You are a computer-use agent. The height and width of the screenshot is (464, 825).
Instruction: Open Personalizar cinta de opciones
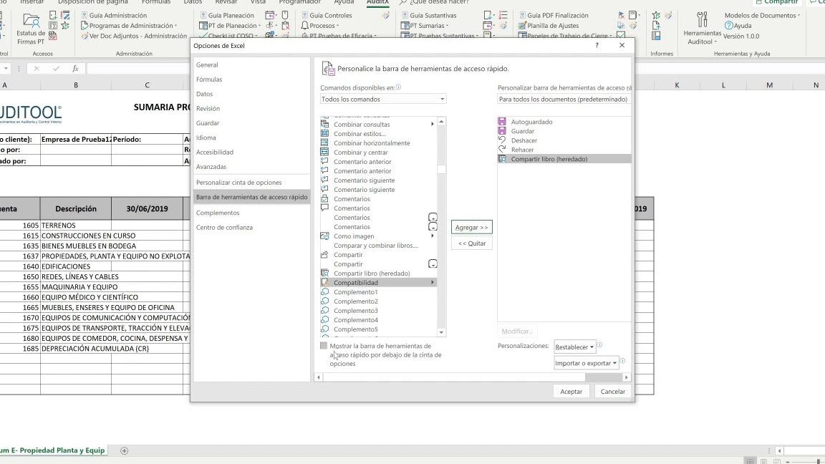pos(251,183)
